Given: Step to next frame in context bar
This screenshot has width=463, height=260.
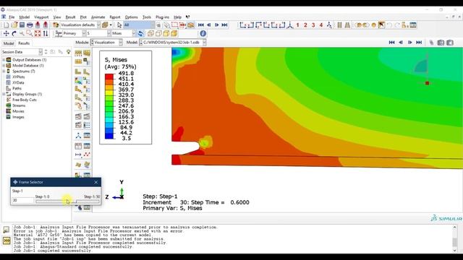Looking at the screenshot, I should coord(410,43).
